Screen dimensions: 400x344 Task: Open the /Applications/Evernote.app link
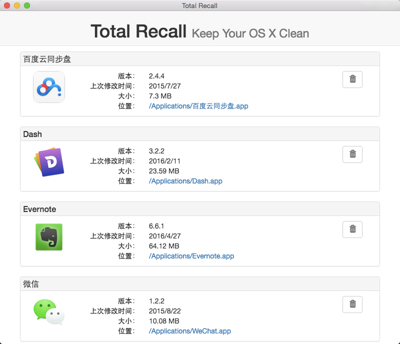click(x=191, y=256)
